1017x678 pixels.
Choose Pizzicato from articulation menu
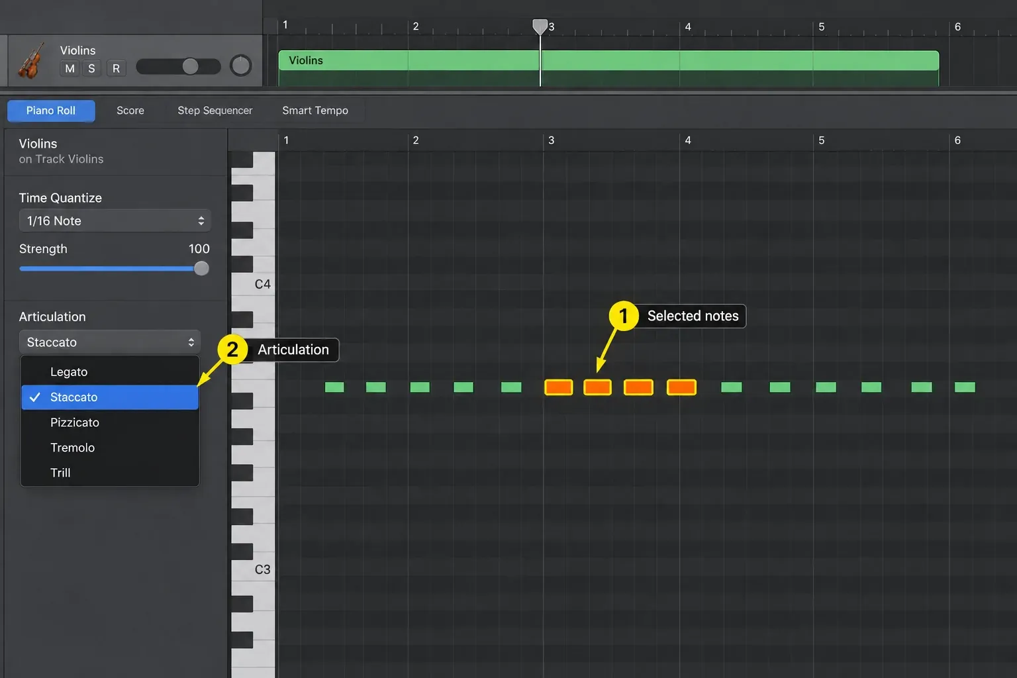[x=110, y=422]
